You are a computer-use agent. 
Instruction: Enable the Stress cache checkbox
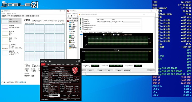83,23
